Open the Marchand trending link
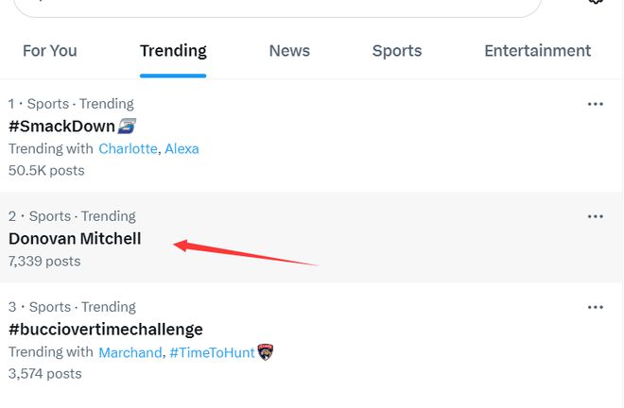 [130, 352]
